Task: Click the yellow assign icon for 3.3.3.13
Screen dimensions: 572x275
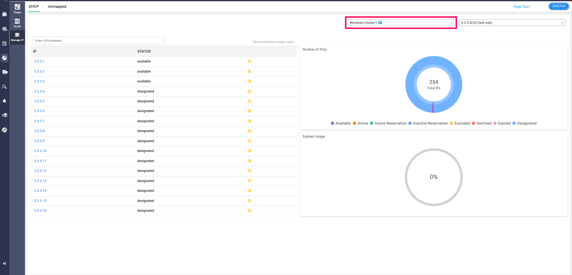Action: (x=249, y=181)
